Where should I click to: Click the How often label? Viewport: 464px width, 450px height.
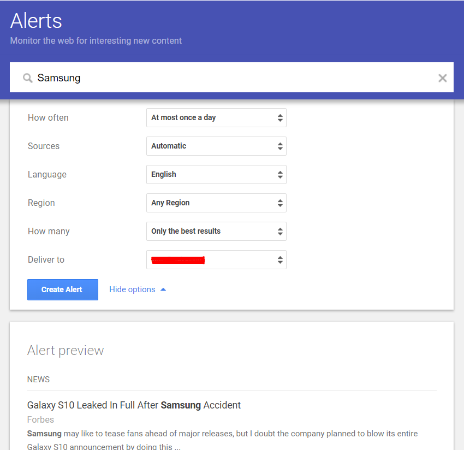48,118
